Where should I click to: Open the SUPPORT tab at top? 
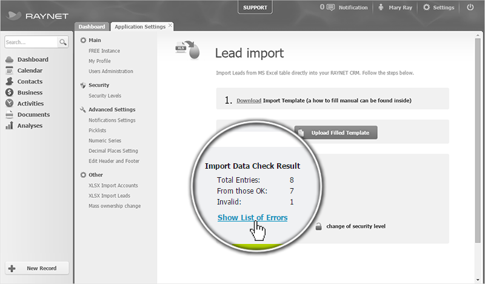click(255, 7)
